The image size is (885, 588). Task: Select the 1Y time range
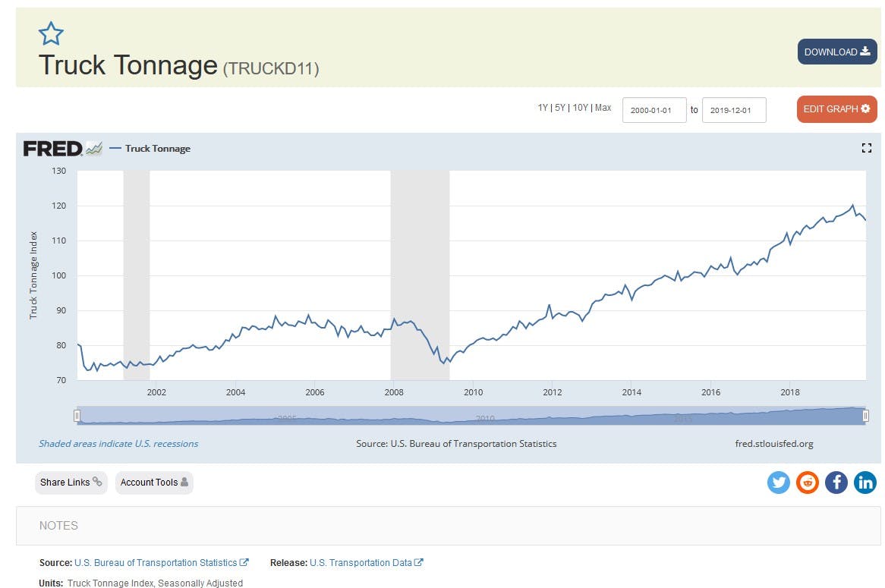pos(543,108)
